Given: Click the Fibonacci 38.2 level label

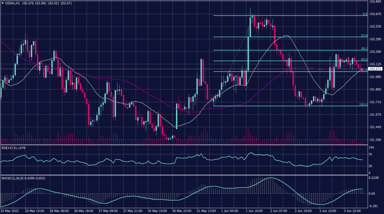Looking at the screenshot, I should [x=364, y=49].
